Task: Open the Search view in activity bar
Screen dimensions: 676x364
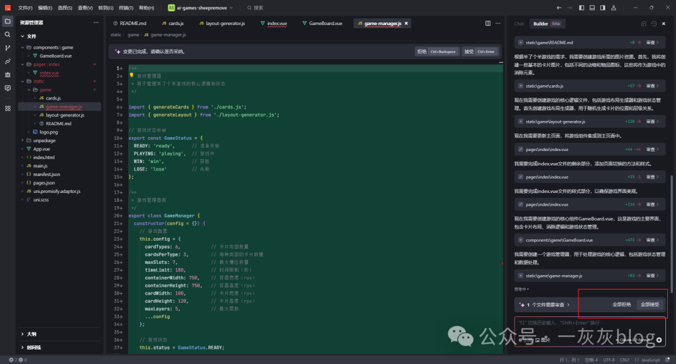Action: tap(8, 34)
